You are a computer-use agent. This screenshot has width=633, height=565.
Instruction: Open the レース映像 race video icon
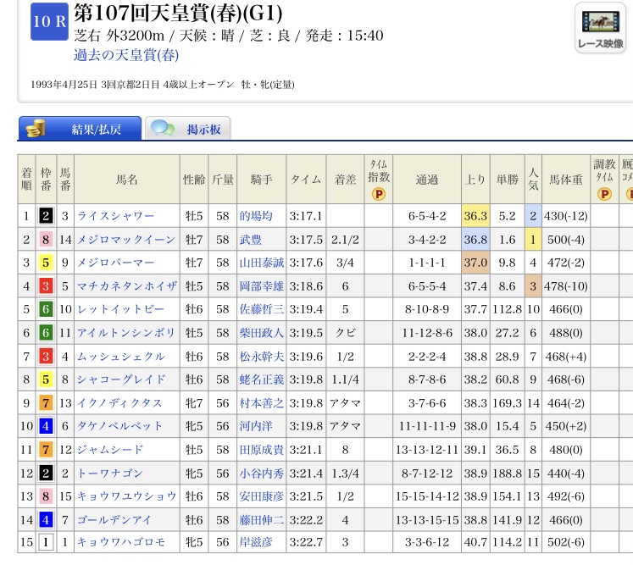pyautogui.click(x=600, y=30)
